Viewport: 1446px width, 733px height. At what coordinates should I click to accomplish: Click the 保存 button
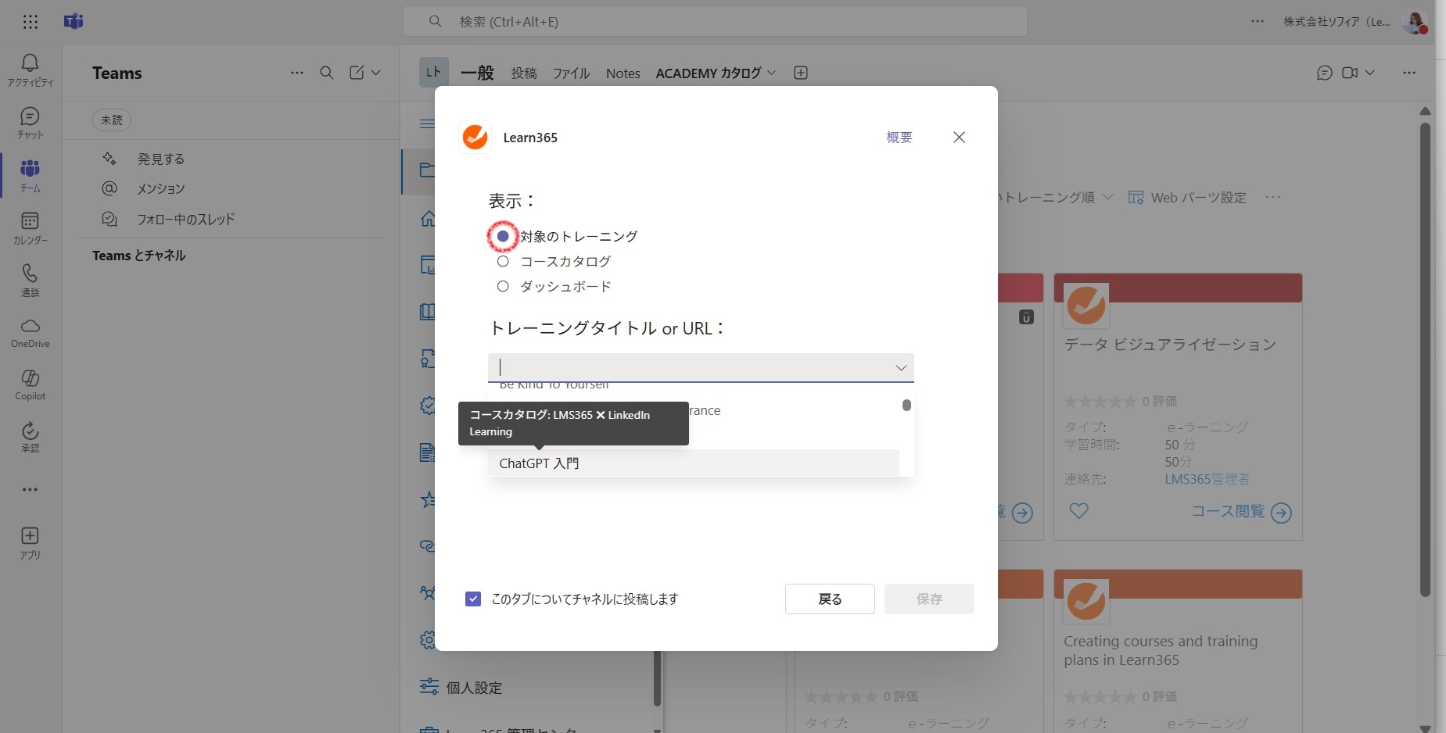[929, 599]
